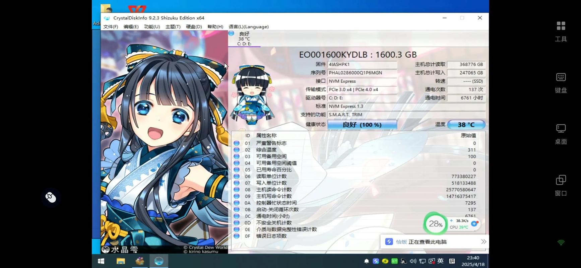Click the 属性名称 column header
The image size is (581, 268).
[x=266, y=135]
